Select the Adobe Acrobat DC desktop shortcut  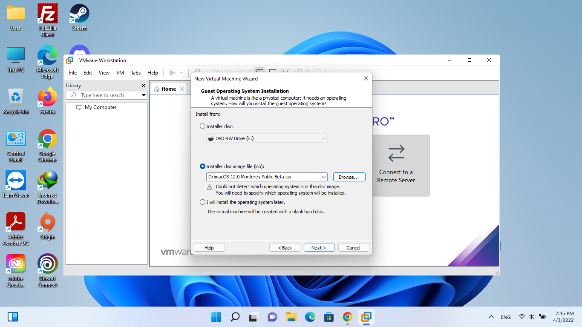coord(16,229)
